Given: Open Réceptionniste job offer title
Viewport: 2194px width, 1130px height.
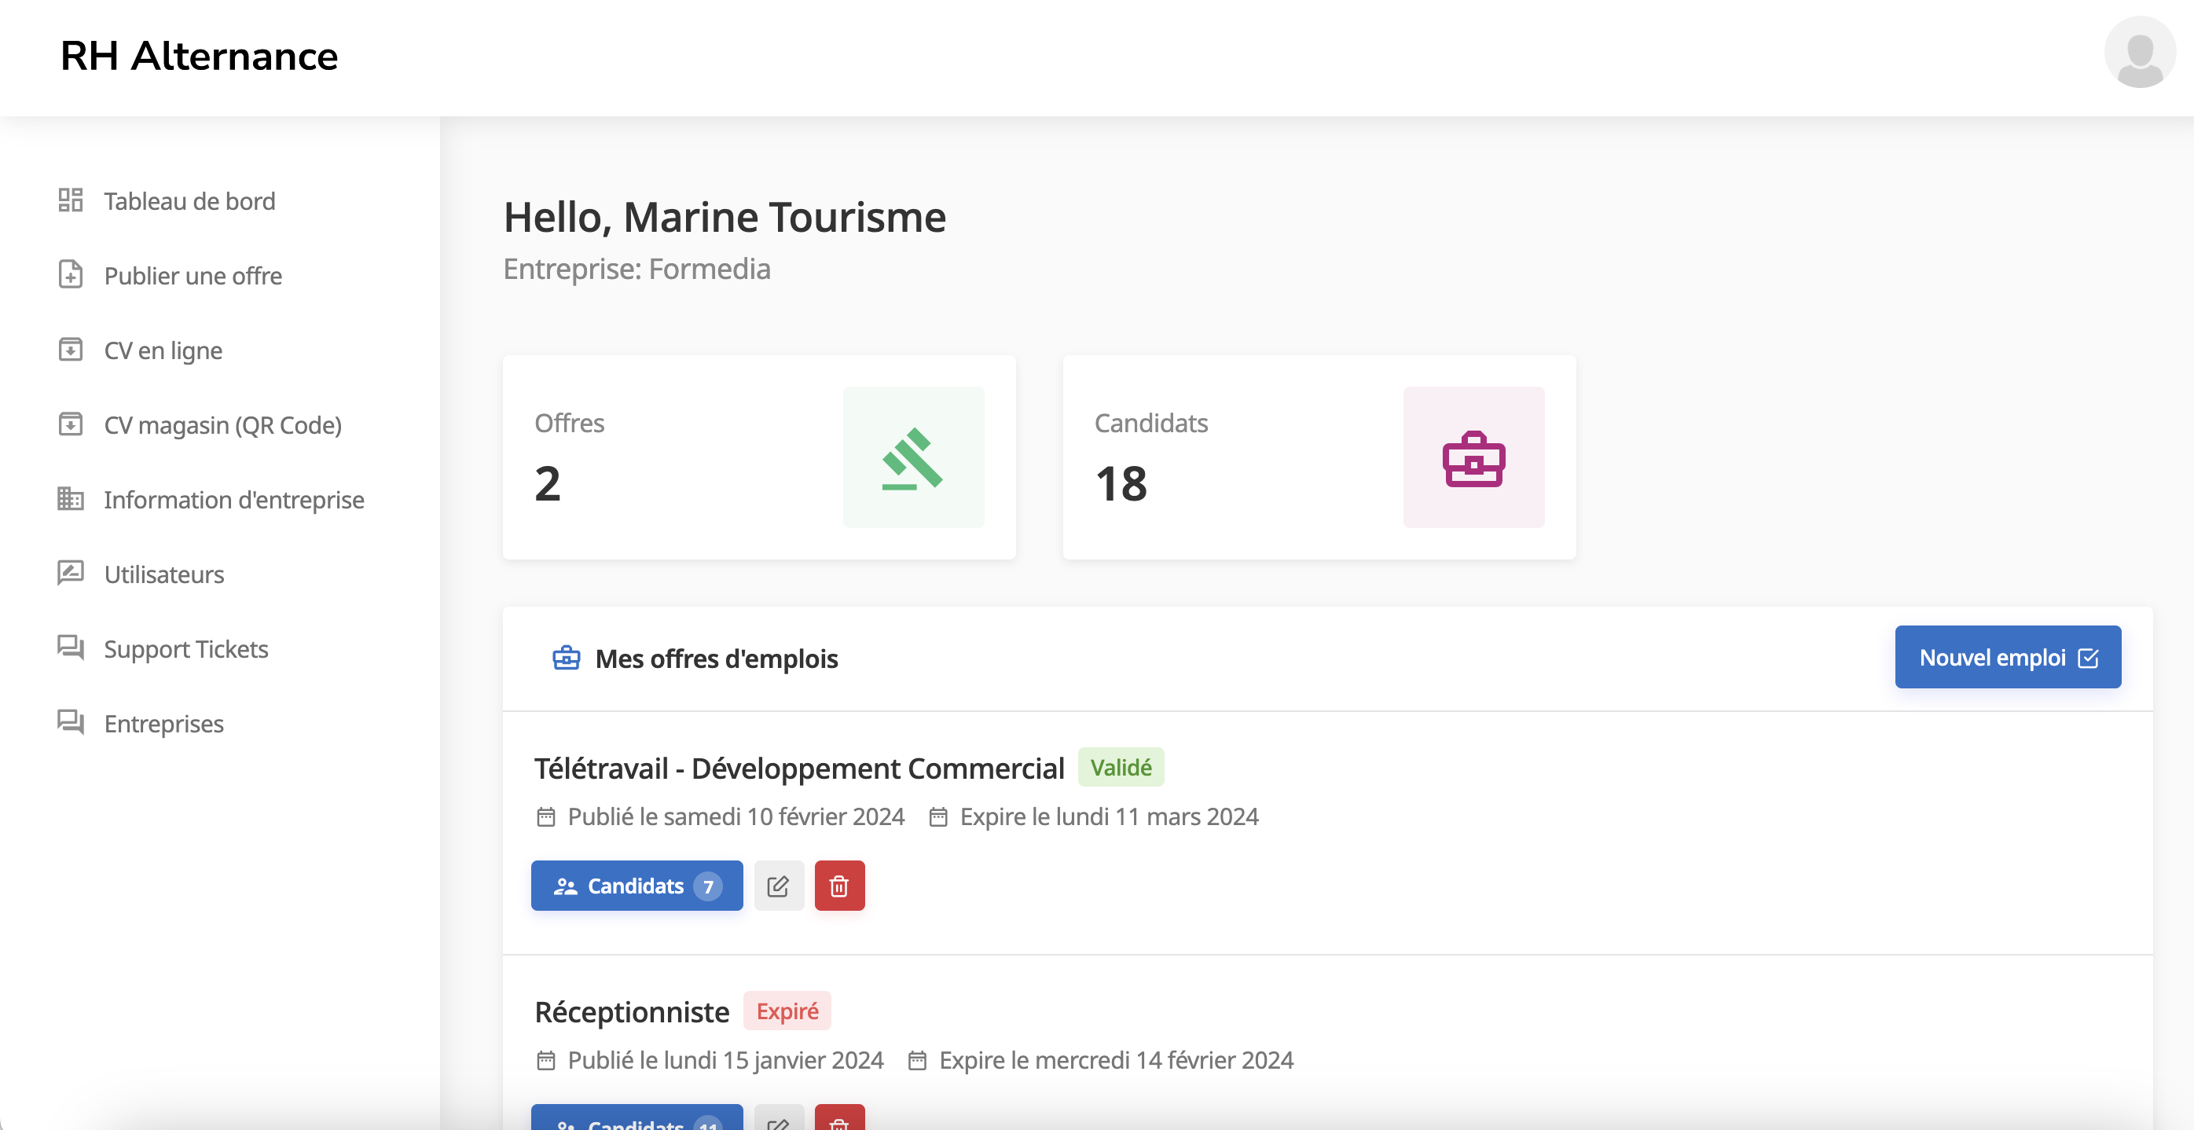Looking at the screenshot, I should (x=631, y=1011).
